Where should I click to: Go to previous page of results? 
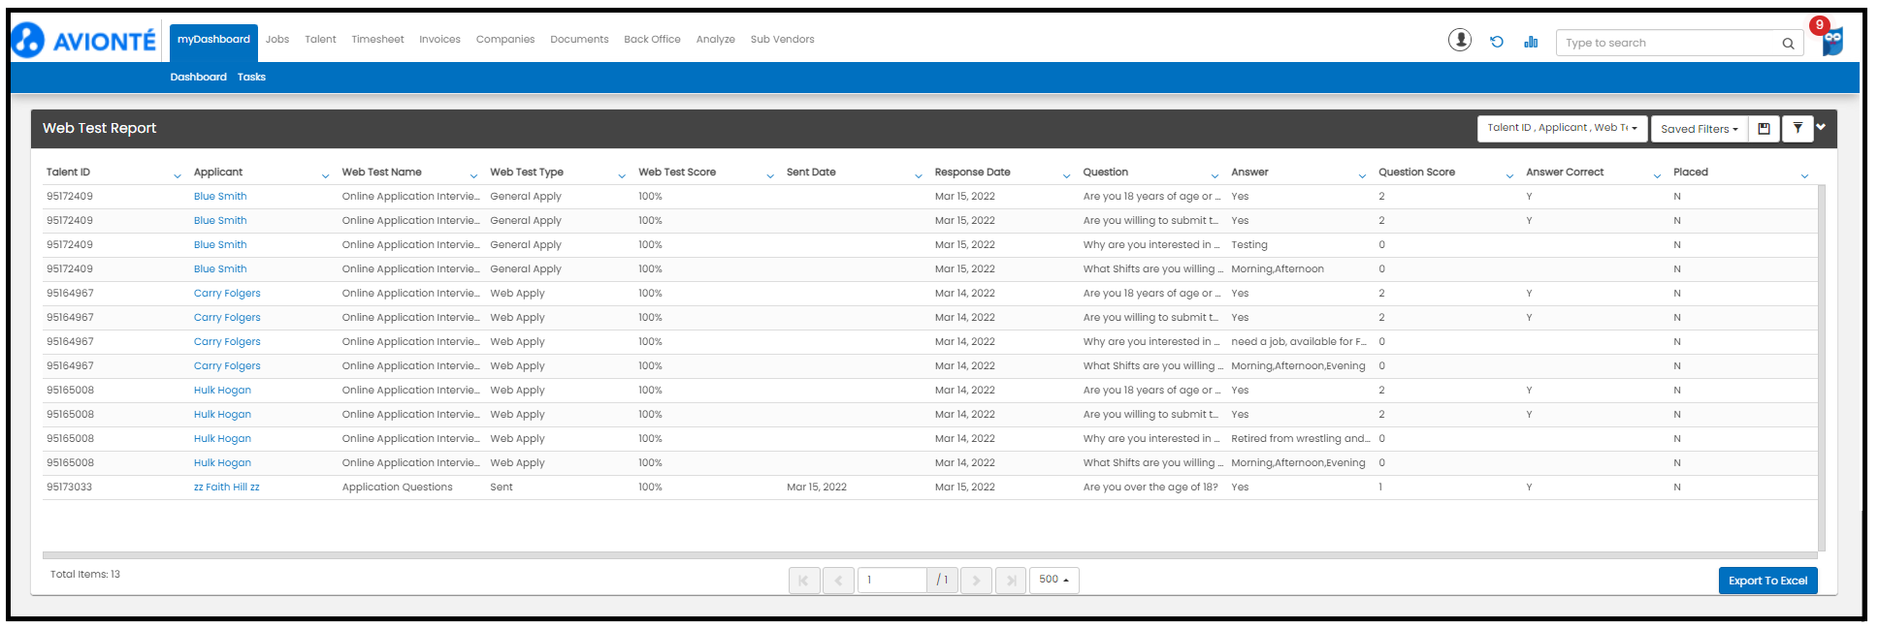(838, 581)
